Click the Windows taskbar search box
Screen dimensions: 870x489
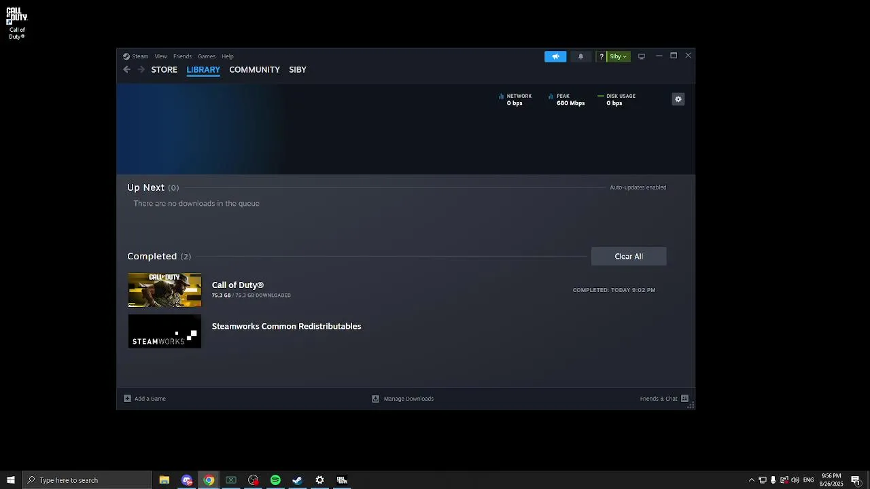[87, 480]
